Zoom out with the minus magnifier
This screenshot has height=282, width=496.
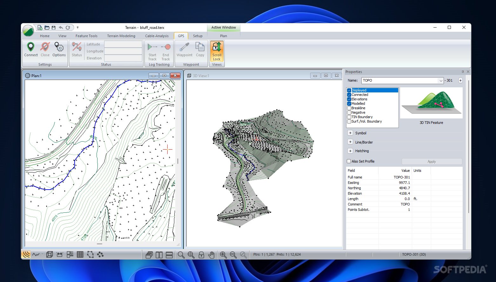coord(233,255)
